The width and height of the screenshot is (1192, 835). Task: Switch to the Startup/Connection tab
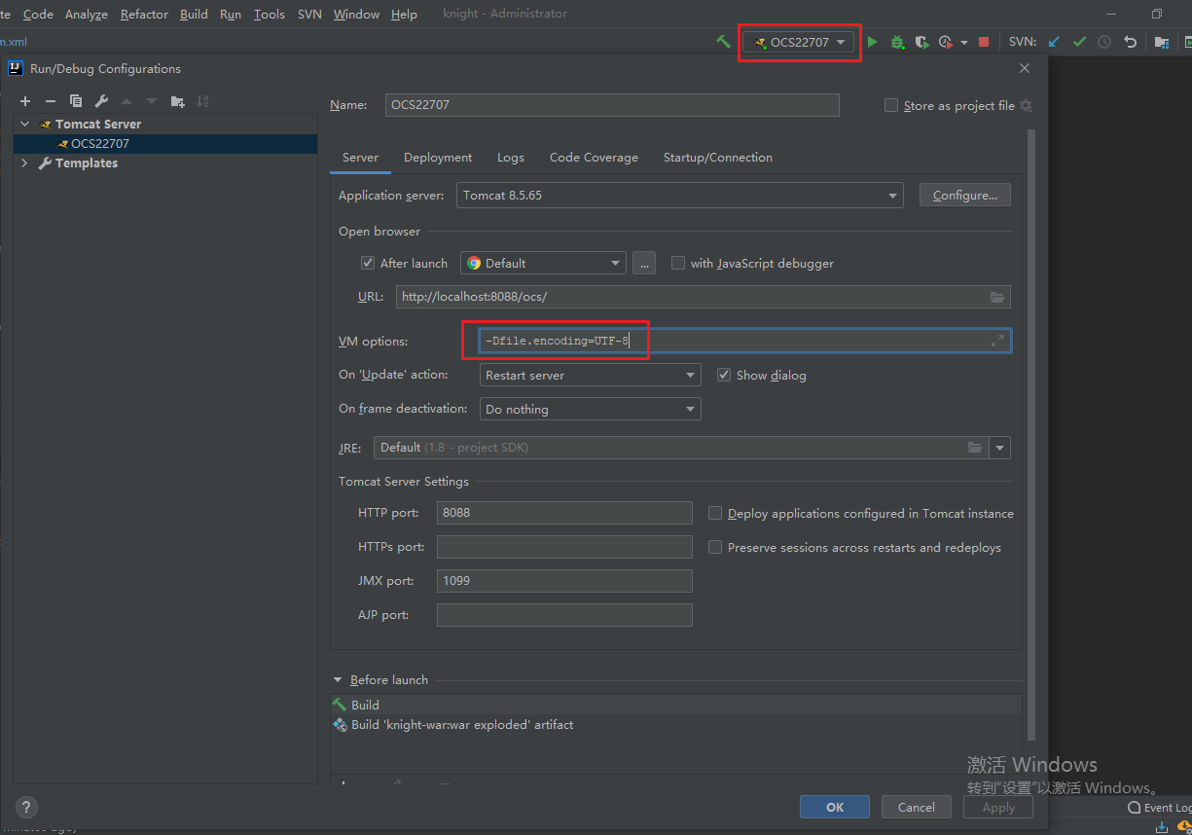718,157
